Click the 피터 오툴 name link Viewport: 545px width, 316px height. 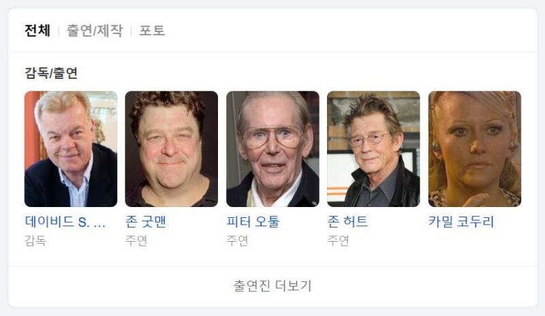click(253, 222)
